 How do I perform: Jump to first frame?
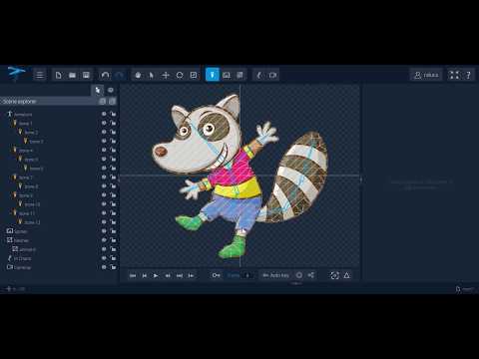point(133,275)
